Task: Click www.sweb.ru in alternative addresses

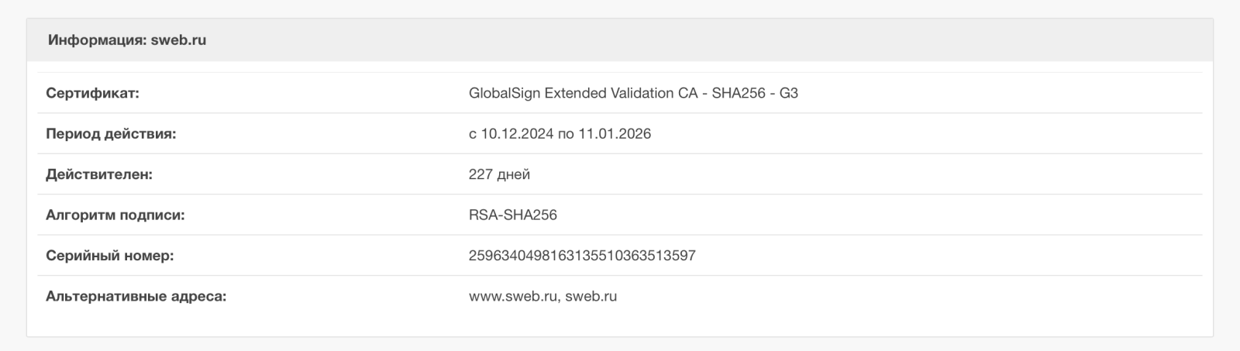Action: pos(513,297)
